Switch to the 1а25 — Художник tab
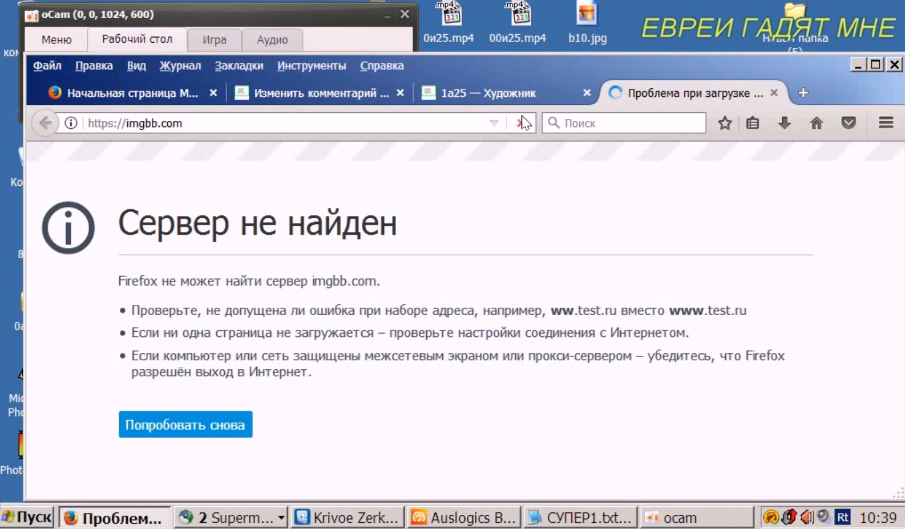Screen dimensions: 905x529 pos(488,93)
